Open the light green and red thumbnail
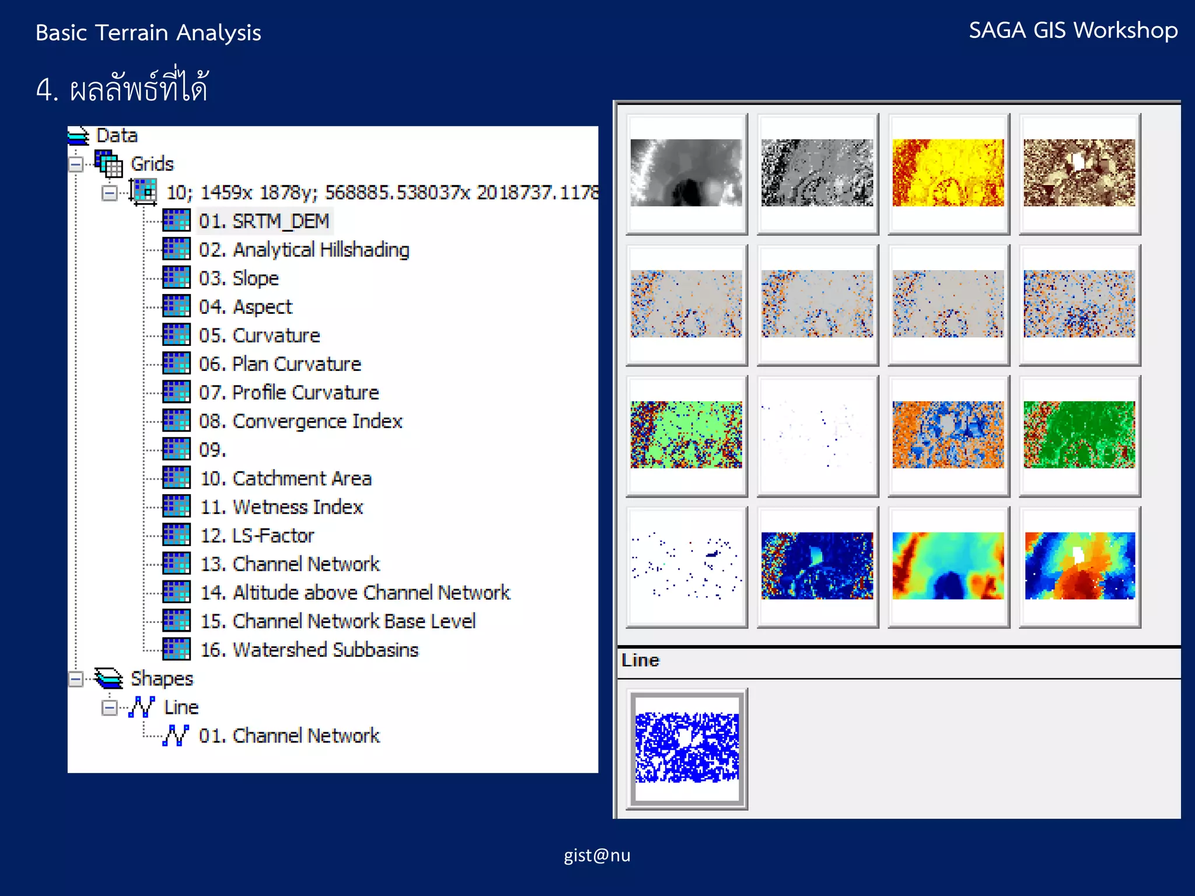This screenshot has height=896, width=1195. click(687, 436)
